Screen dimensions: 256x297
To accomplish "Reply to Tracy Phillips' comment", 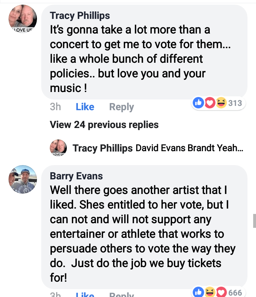I will (122, 107).
